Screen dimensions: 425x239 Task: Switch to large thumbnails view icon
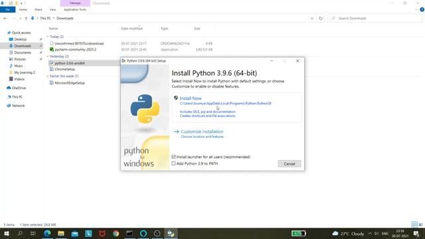pyautogui.click(x=420, y=224)
